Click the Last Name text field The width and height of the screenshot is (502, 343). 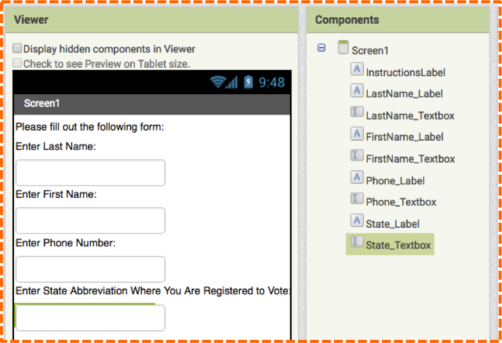91,173
